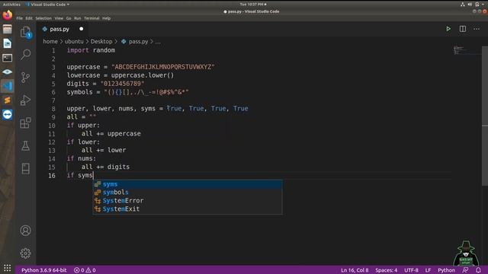
Task: Open the Accounts menu icon
Action: pyautogui.click(x=25, y=231)
